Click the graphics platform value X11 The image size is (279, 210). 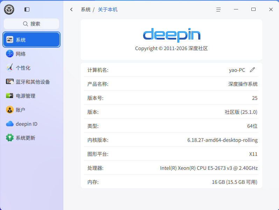pyautogui.click(x=253, y=154)
